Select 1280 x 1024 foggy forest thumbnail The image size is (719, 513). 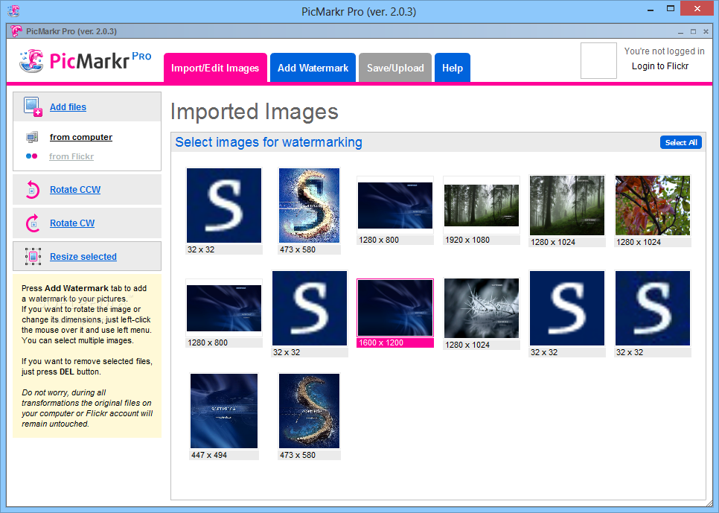pyautogui.click(x=567, y=205)
